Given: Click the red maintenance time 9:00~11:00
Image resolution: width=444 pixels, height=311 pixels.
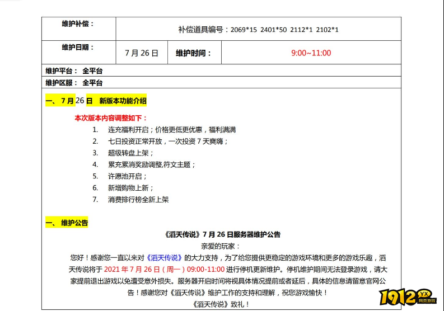Looking at the screenshot, I should [x=311, y=53].
